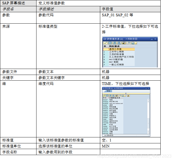The image size is (174, 161).
Task: Select row 通用工序值
Action: click(119, 49)
